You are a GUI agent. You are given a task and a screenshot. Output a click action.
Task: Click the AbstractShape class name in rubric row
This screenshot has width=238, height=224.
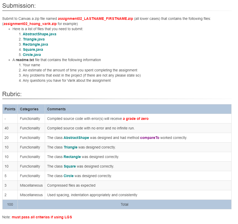pyautogui.click(x=76, y=138)
